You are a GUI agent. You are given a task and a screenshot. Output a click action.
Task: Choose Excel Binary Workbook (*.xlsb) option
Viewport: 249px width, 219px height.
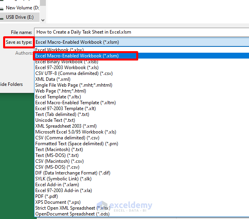(x=142, y=62)
